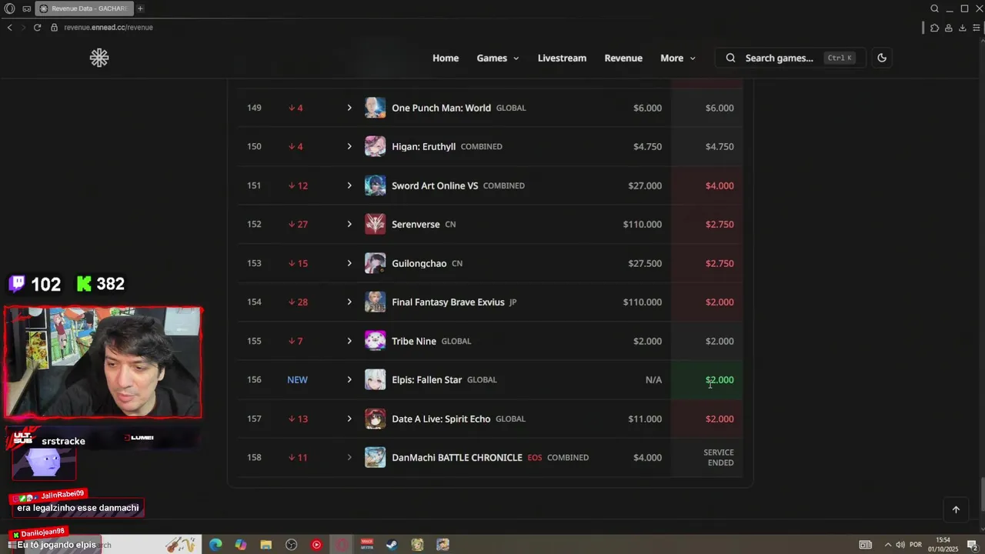Click the $11.000 value for Date A Live
Viewport: 985px width, 554px height.
click(645, 419)
